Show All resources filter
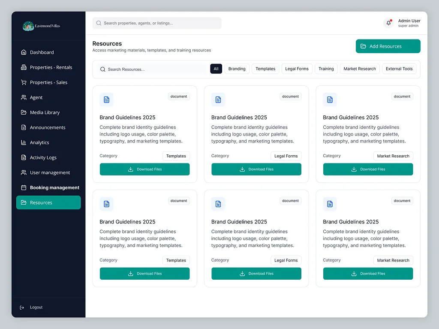 (216, 69)
